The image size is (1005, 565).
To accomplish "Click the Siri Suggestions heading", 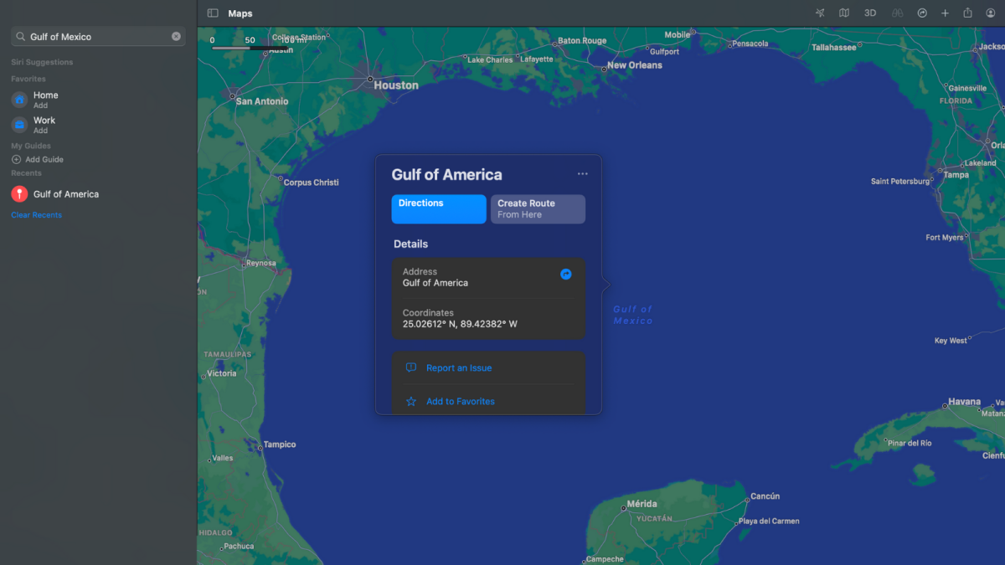I will [x=42, y=63].
